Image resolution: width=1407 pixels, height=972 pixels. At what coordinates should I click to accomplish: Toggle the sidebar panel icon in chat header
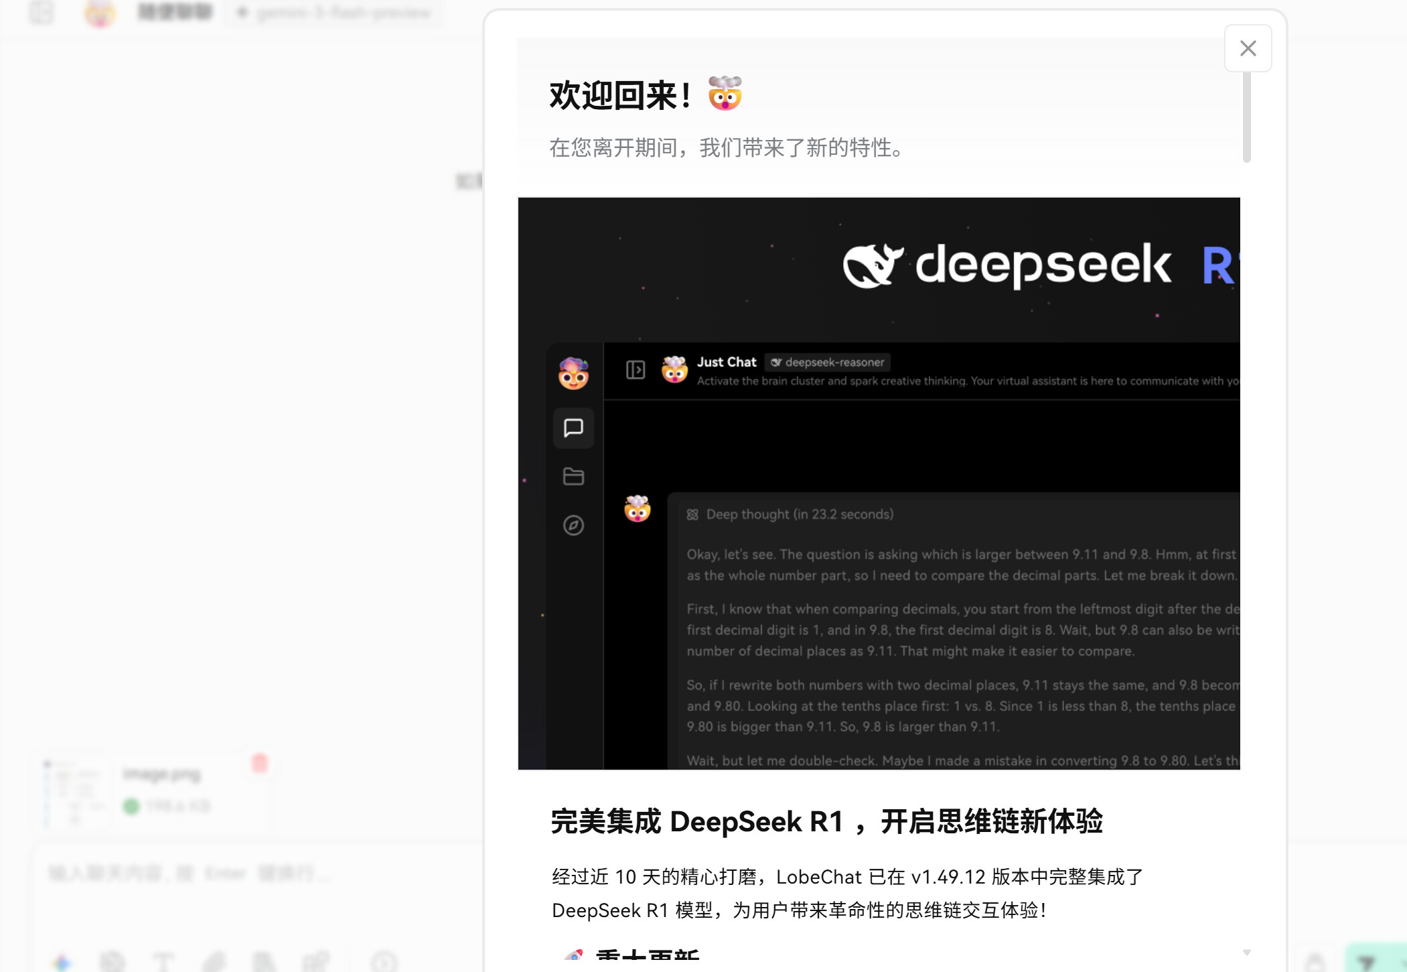coord(42,12)
